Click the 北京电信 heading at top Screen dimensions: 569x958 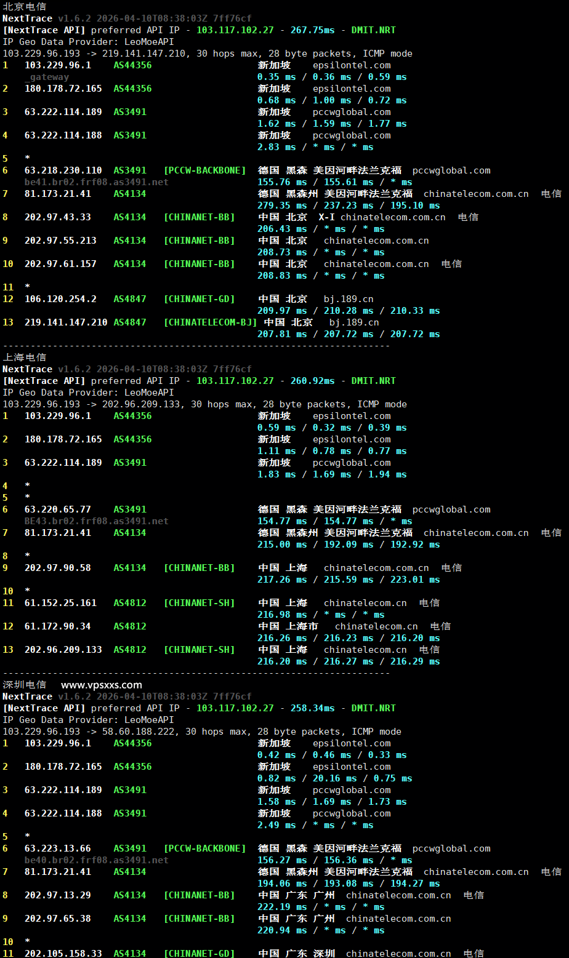[24, 7]
